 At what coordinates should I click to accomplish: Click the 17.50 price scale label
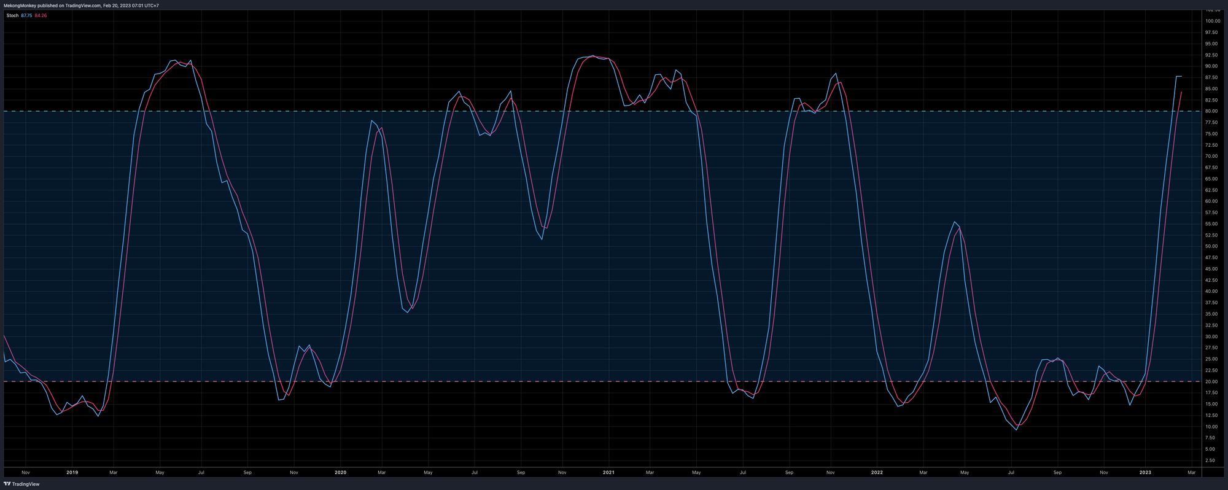pyautogui.click(x=1213, y=392)
